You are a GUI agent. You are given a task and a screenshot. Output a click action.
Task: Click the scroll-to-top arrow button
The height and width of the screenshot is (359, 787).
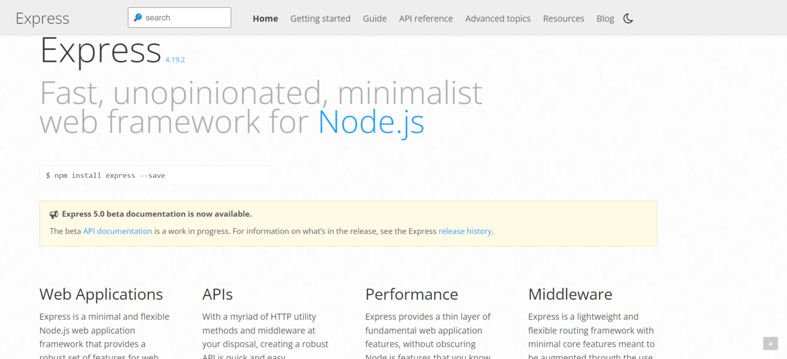coord(770,344)
